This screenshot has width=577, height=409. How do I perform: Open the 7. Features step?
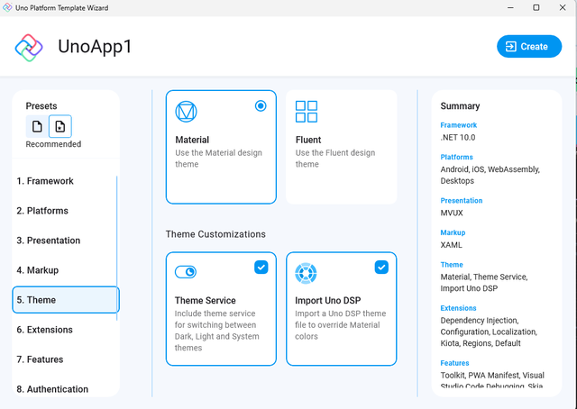[41, 359]
